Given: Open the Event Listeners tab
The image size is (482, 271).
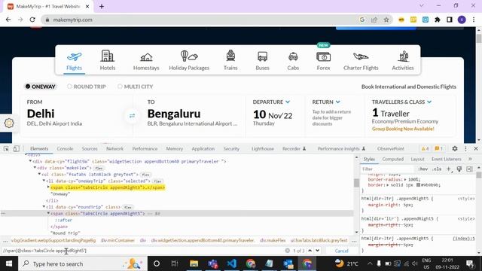Looking at the screenshot, I should pos(446,159).
